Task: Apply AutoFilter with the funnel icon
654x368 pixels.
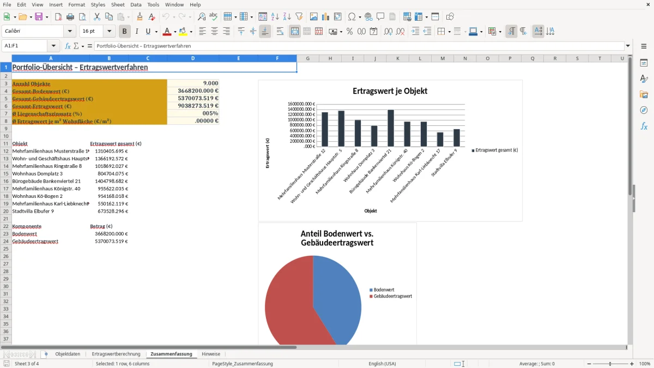Action: (x=299, y=17)
